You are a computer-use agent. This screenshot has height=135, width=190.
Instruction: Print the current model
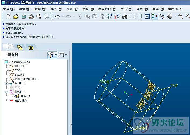click(31, 16)
